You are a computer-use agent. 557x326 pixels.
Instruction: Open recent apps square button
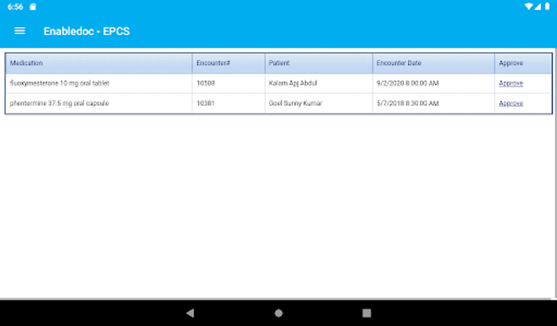[x=367, y=313]
